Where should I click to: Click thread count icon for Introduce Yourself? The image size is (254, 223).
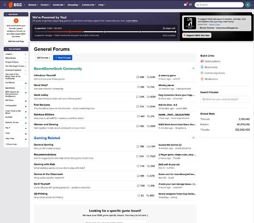(137, 77)
